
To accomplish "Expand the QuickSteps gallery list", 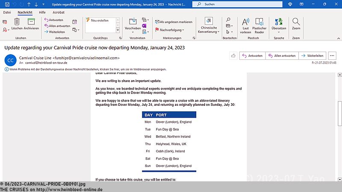I will (x=118, y=30).
